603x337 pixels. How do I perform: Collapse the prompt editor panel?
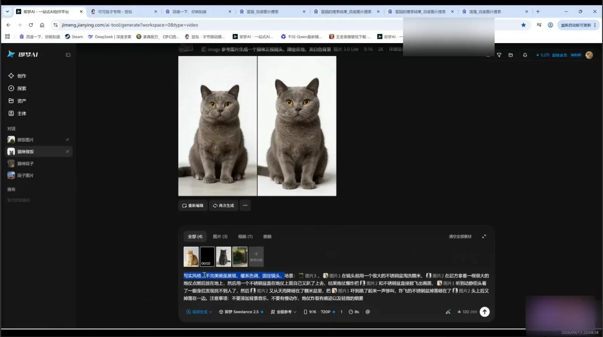484,236
